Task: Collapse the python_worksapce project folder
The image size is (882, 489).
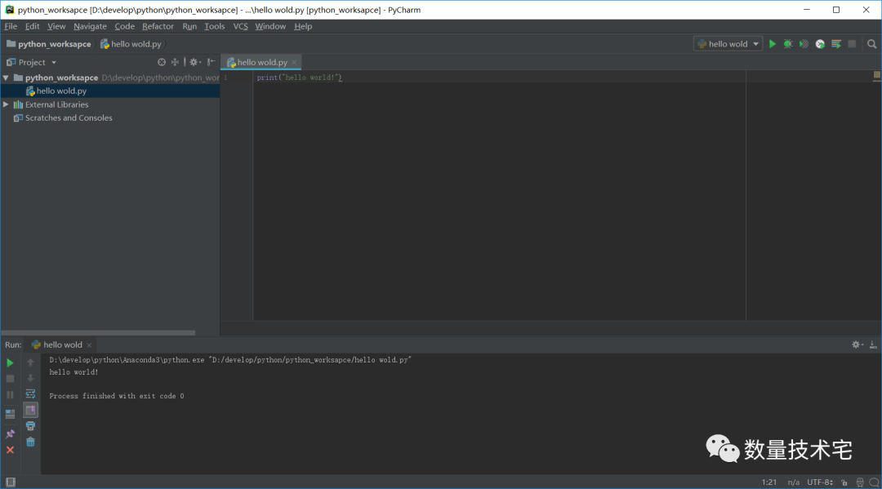Action: point(7,78)
